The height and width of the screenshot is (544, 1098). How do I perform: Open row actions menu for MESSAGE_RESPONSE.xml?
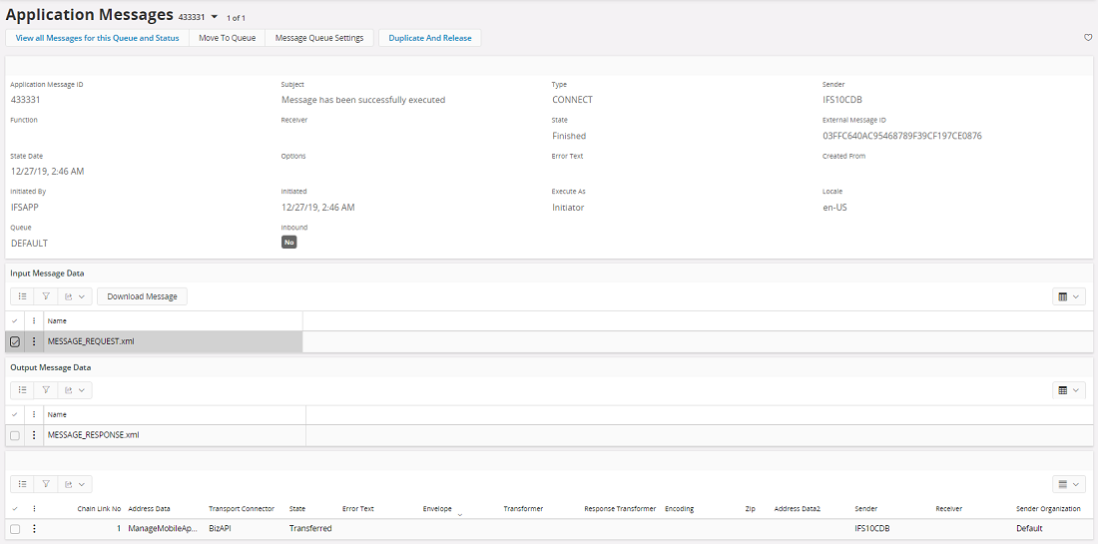click(34, 435)
